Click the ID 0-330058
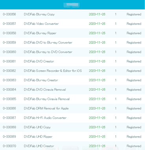Image resolution: width=145 pixels, height=150 pixels. coord(9,33)
